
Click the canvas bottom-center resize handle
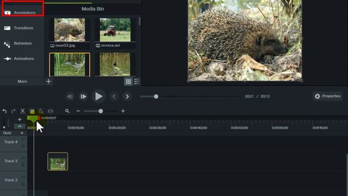[x=245, y=81]
